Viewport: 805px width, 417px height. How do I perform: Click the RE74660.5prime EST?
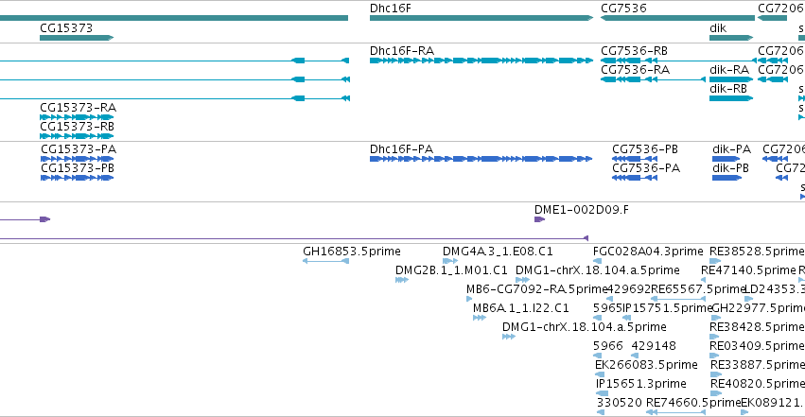pos(675,412)
